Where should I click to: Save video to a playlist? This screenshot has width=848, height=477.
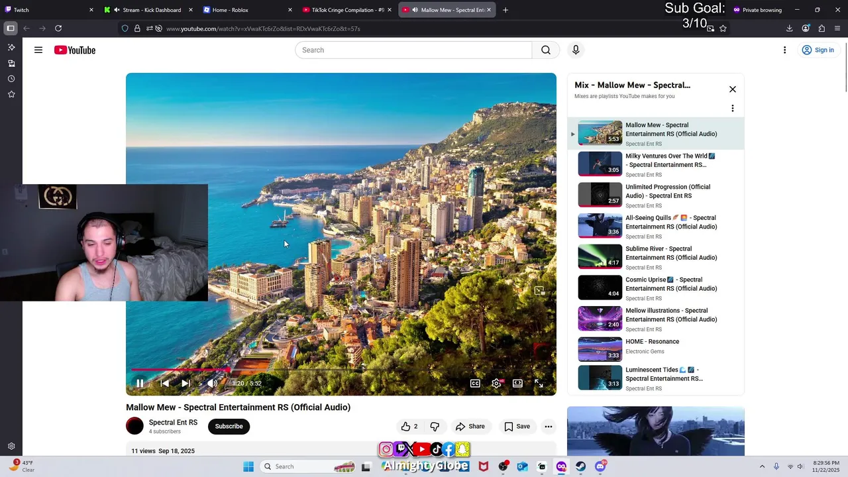point(517,427)
